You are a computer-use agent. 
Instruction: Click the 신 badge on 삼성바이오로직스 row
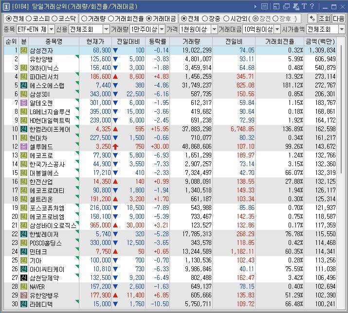(x=24, y=225)
